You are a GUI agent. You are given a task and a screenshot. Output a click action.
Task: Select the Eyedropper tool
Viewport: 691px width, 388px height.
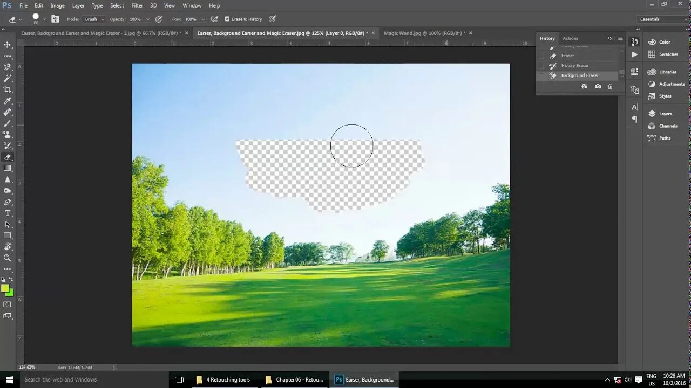[8, 101]
